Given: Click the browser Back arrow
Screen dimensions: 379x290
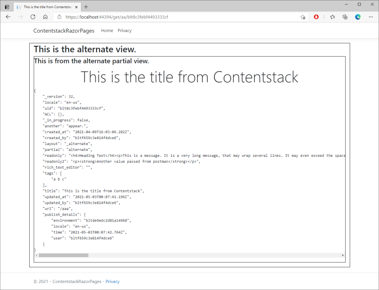Looking at the screenshot, I should point(8,17).
